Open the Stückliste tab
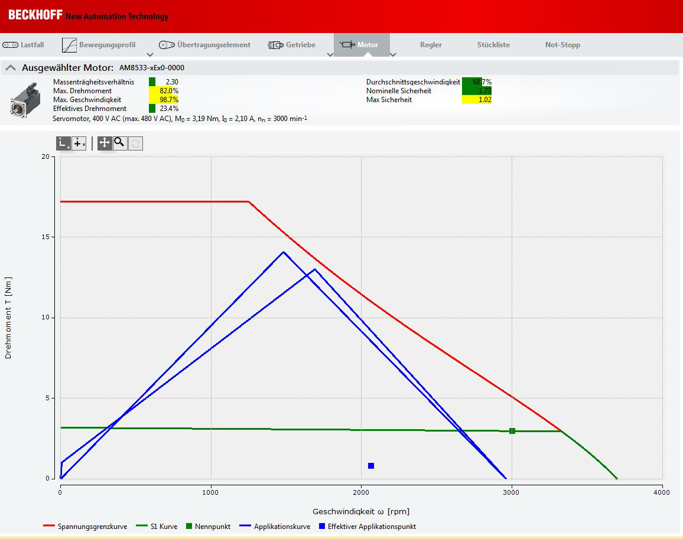 click(493, 45)
